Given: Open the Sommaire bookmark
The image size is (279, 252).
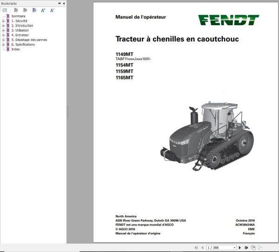Looking at the screenshot, I should pos(18,16).
